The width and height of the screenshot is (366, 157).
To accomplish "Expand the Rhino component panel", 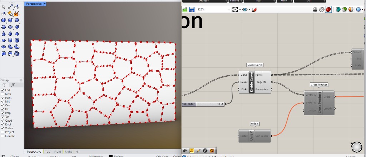I will coord(292,1).
